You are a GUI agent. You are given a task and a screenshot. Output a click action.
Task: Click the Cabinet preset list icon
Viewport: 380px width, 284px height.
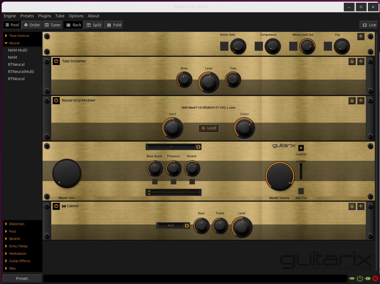point(352,206)
